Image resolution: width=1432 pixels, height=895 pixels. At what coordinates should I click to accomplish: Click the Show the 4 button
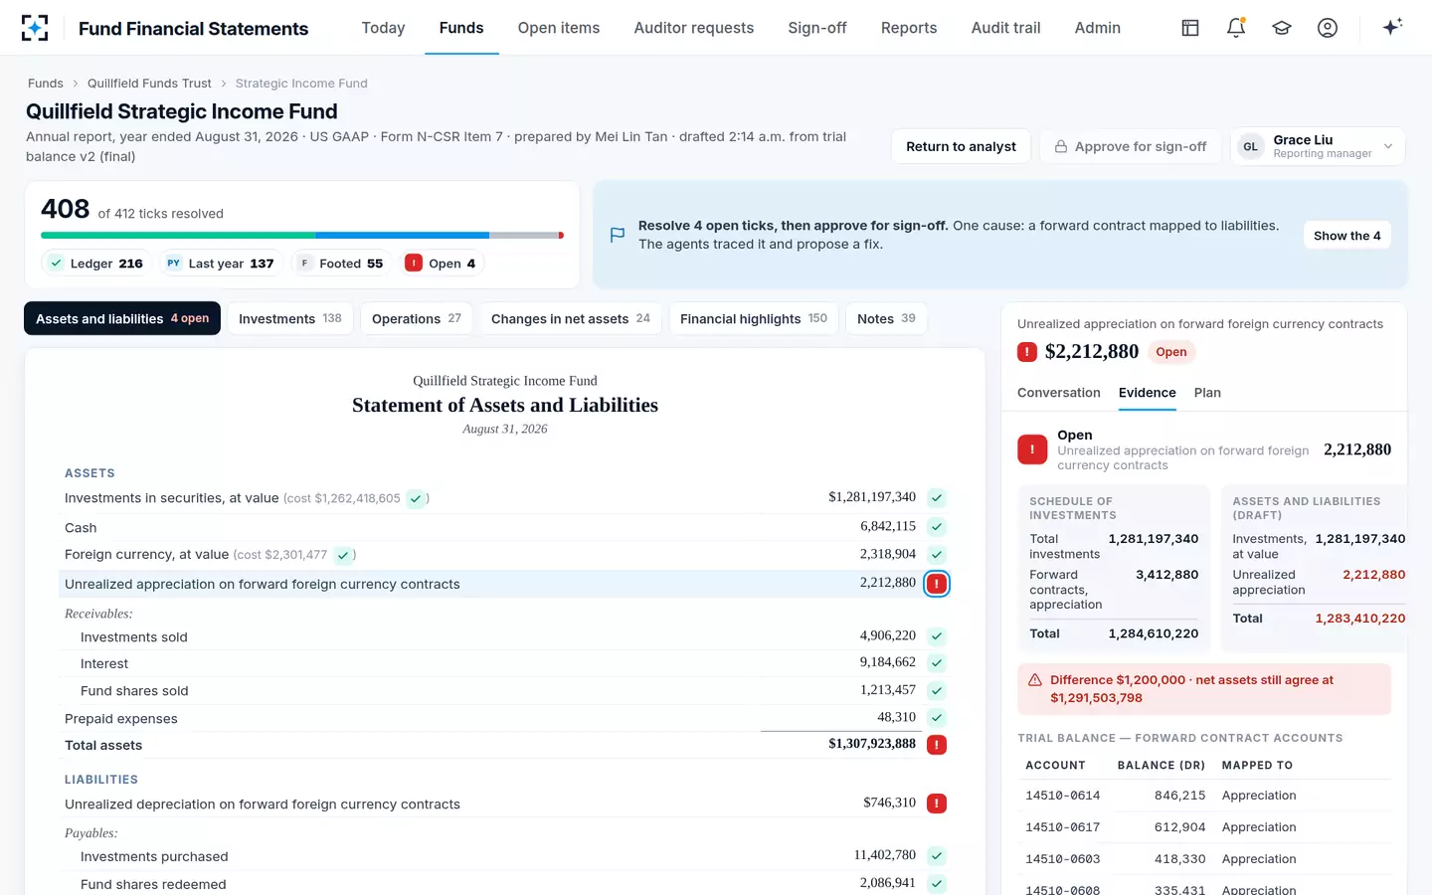coord(1347,236)
